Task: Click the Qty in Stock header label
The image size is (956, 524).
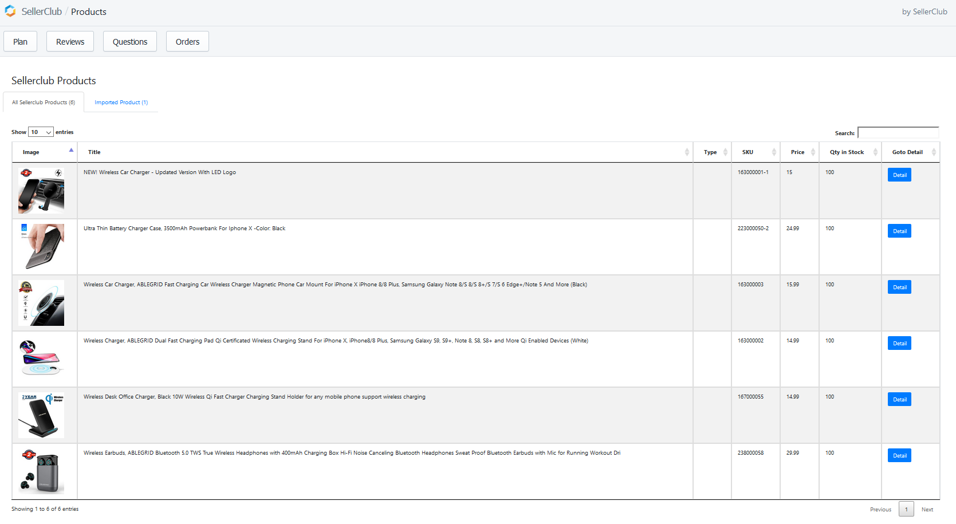Action: tap(847, 152)
